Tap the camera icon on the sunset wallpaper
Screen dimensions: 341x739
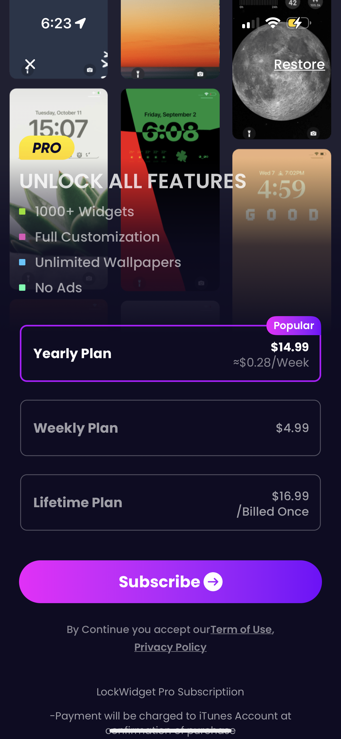click(200, 74)
